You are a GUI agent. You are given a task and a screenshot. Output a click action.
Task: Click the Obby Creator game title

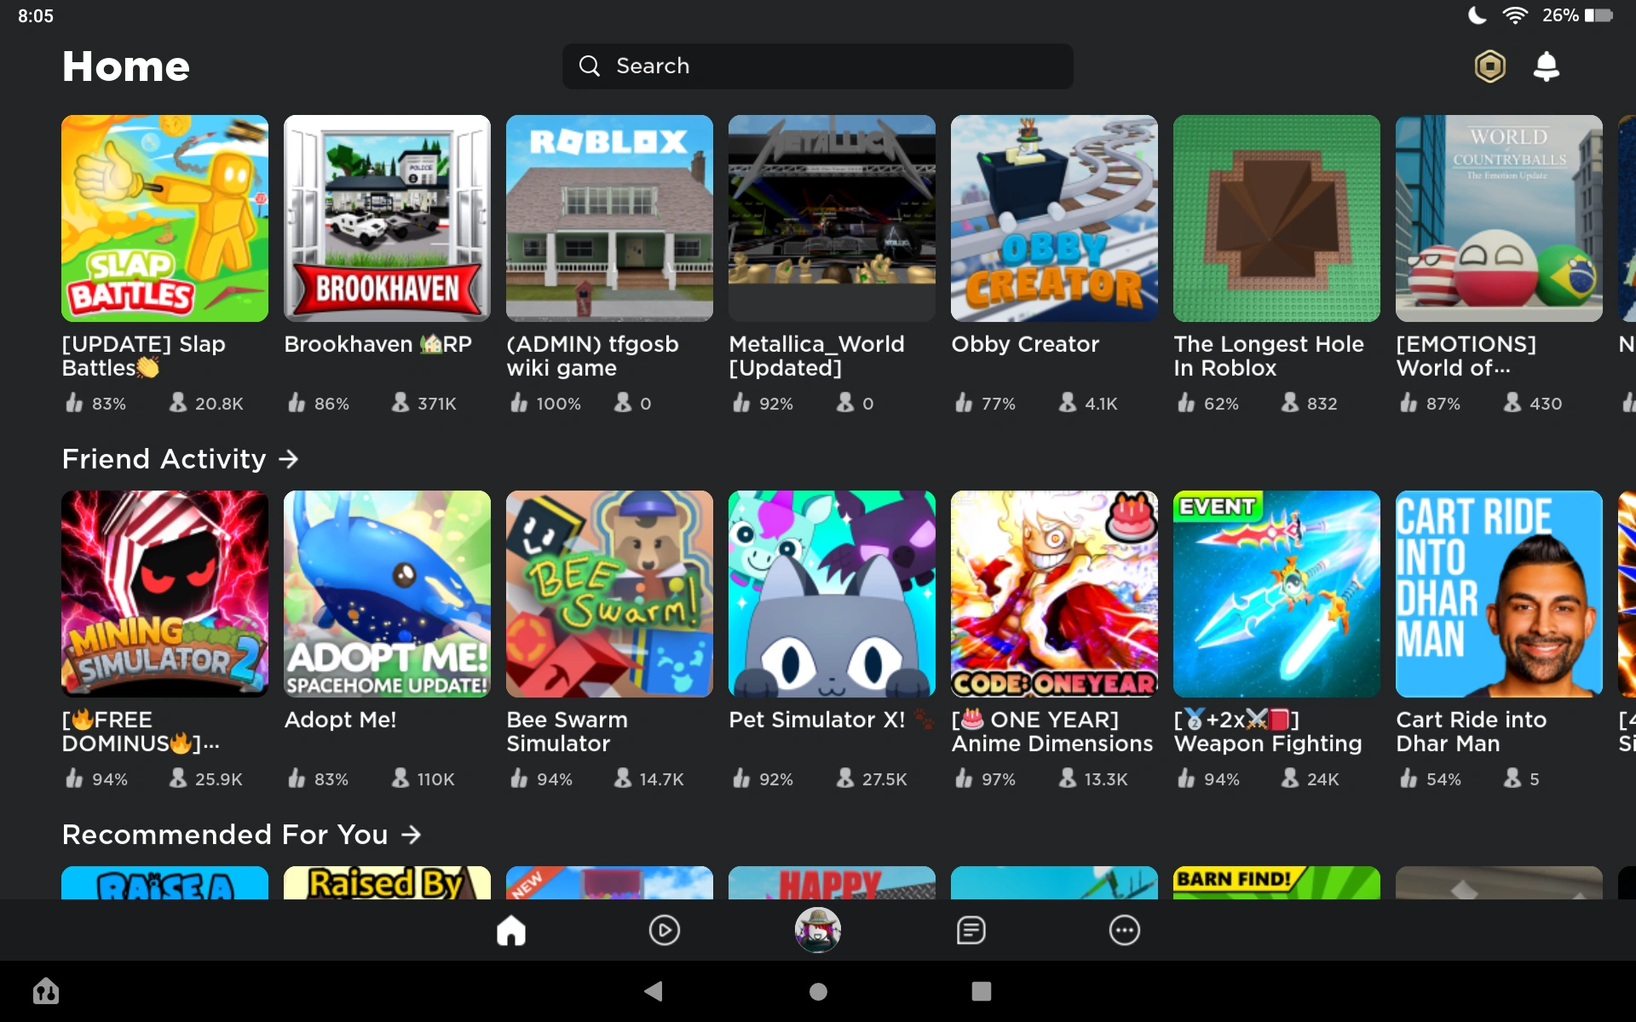pos(1024,344)
